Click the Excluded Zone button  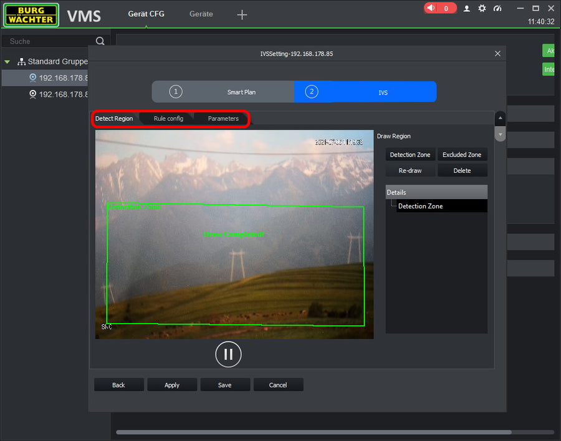click(462, 155)
